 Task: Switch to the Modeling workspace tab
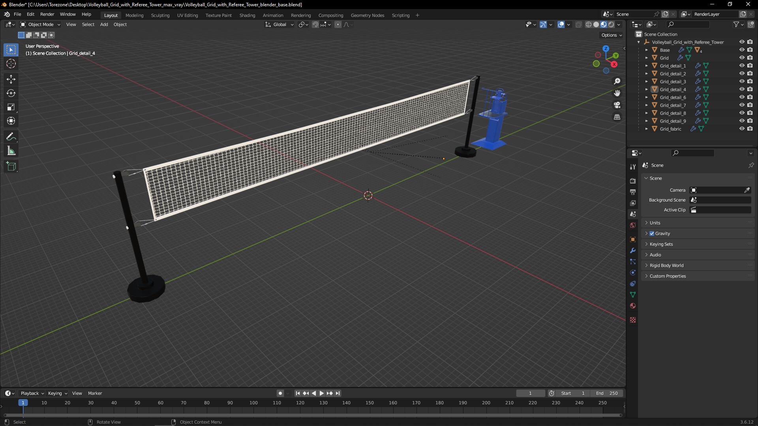(x=134, y=15)
